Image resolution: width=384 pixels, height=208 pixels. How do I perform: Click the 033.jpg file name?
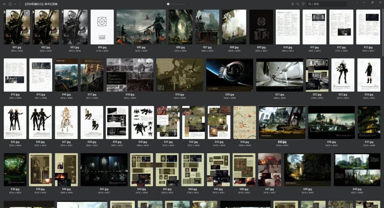click(219, 142)
